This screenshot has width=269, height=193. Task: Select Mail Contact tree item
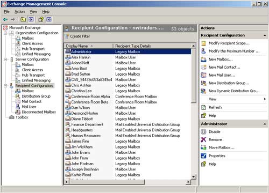tap(32, 101)
